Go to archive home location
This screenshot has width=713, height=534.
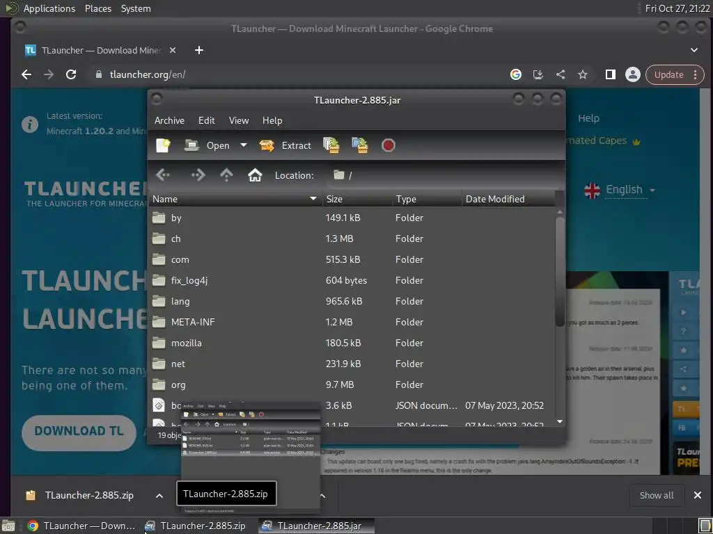coord(255,175)
